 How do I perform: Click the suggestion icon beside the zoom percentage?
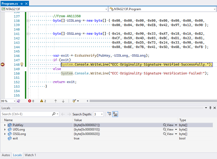[18, 101]
